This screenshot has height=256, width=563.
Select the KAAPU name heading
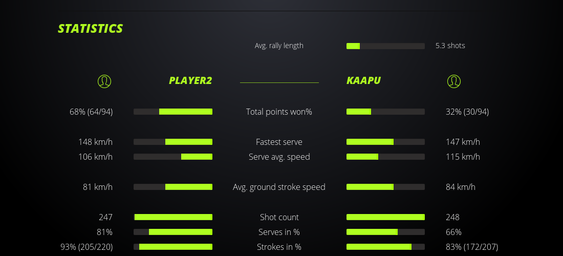(x=363, y=80)
